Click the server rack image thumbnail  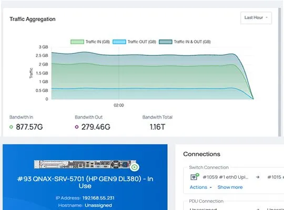coord(85,164)
